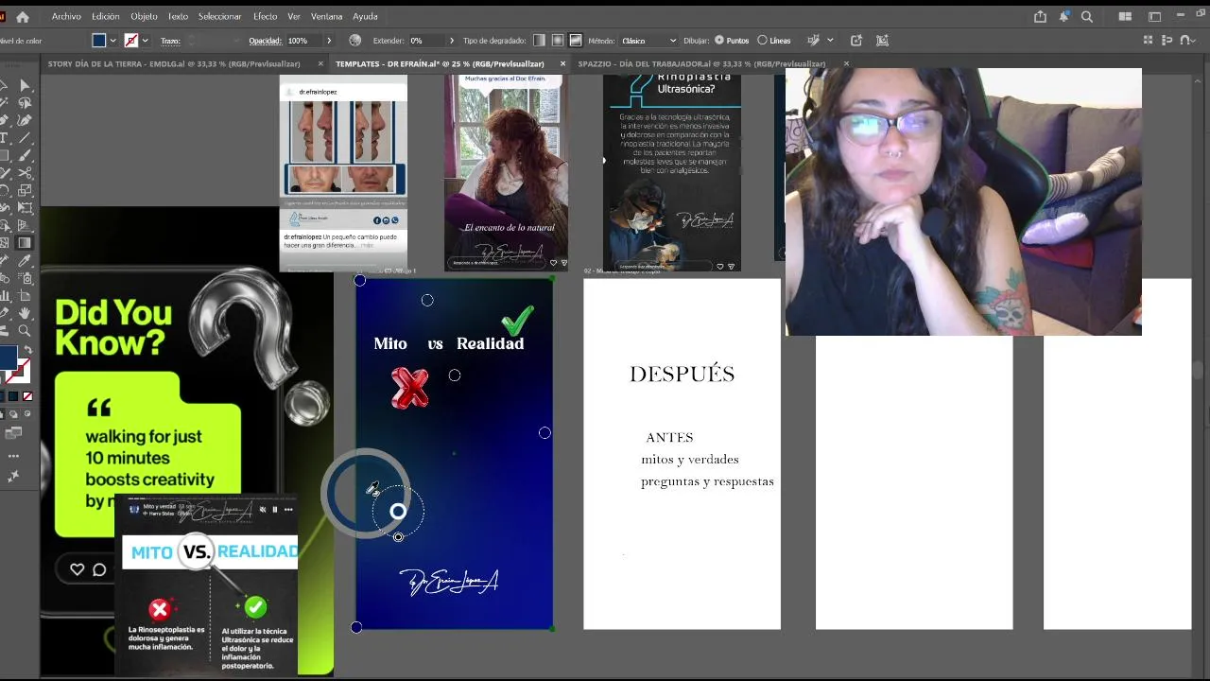Viewport: 1210px width, 681px height.
Task: Select the Artboard tool
Action: point(25,296)
